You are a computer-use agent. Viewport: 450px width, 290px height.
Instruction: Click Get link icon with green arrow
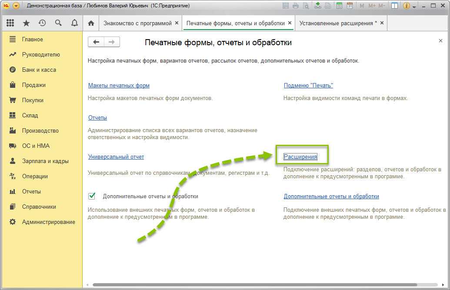(x=318, y=6)
